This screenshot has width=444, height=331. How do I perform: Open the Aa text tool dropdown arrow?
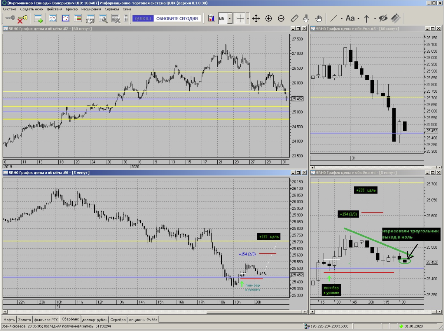coord(358,19)
